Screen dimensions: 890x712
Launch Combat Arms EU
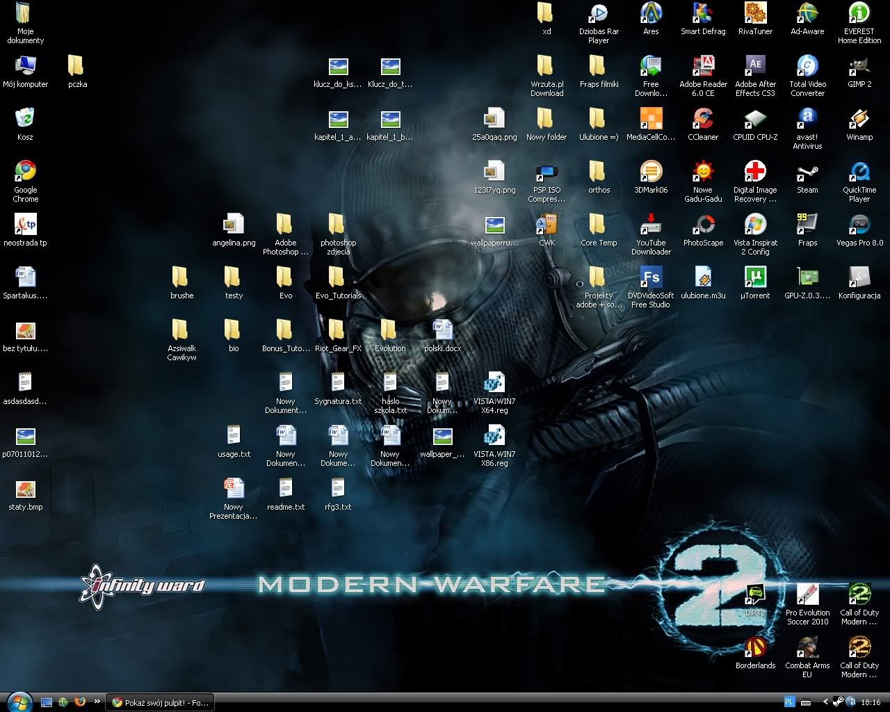point(807,656)
